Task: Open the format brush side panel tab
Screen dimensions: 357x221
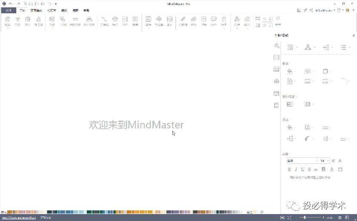Action: (276, 46)
